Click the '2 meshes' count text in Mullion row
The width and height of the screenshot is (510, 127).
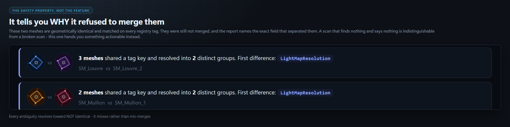click(x=91, y=93)
